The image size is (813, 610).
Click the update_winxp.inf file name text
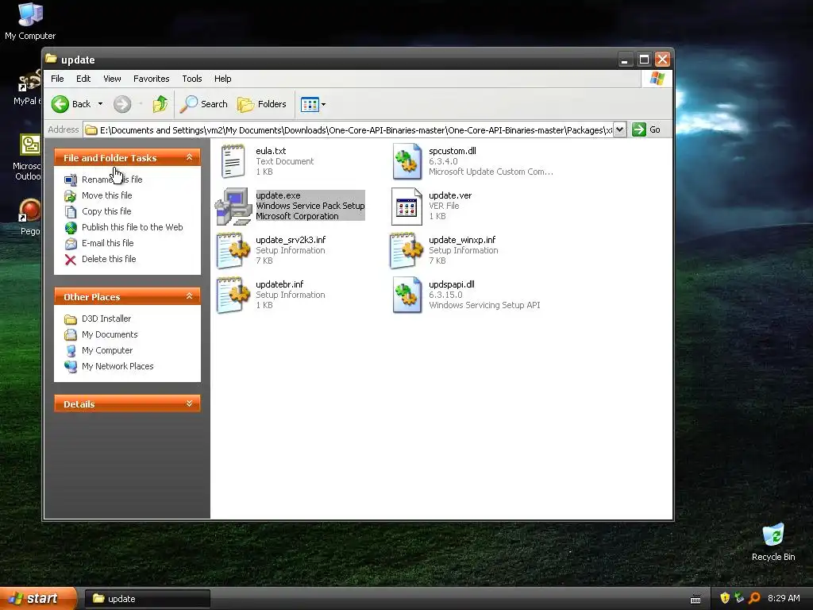pyautogui.click(x=462, y=240)
